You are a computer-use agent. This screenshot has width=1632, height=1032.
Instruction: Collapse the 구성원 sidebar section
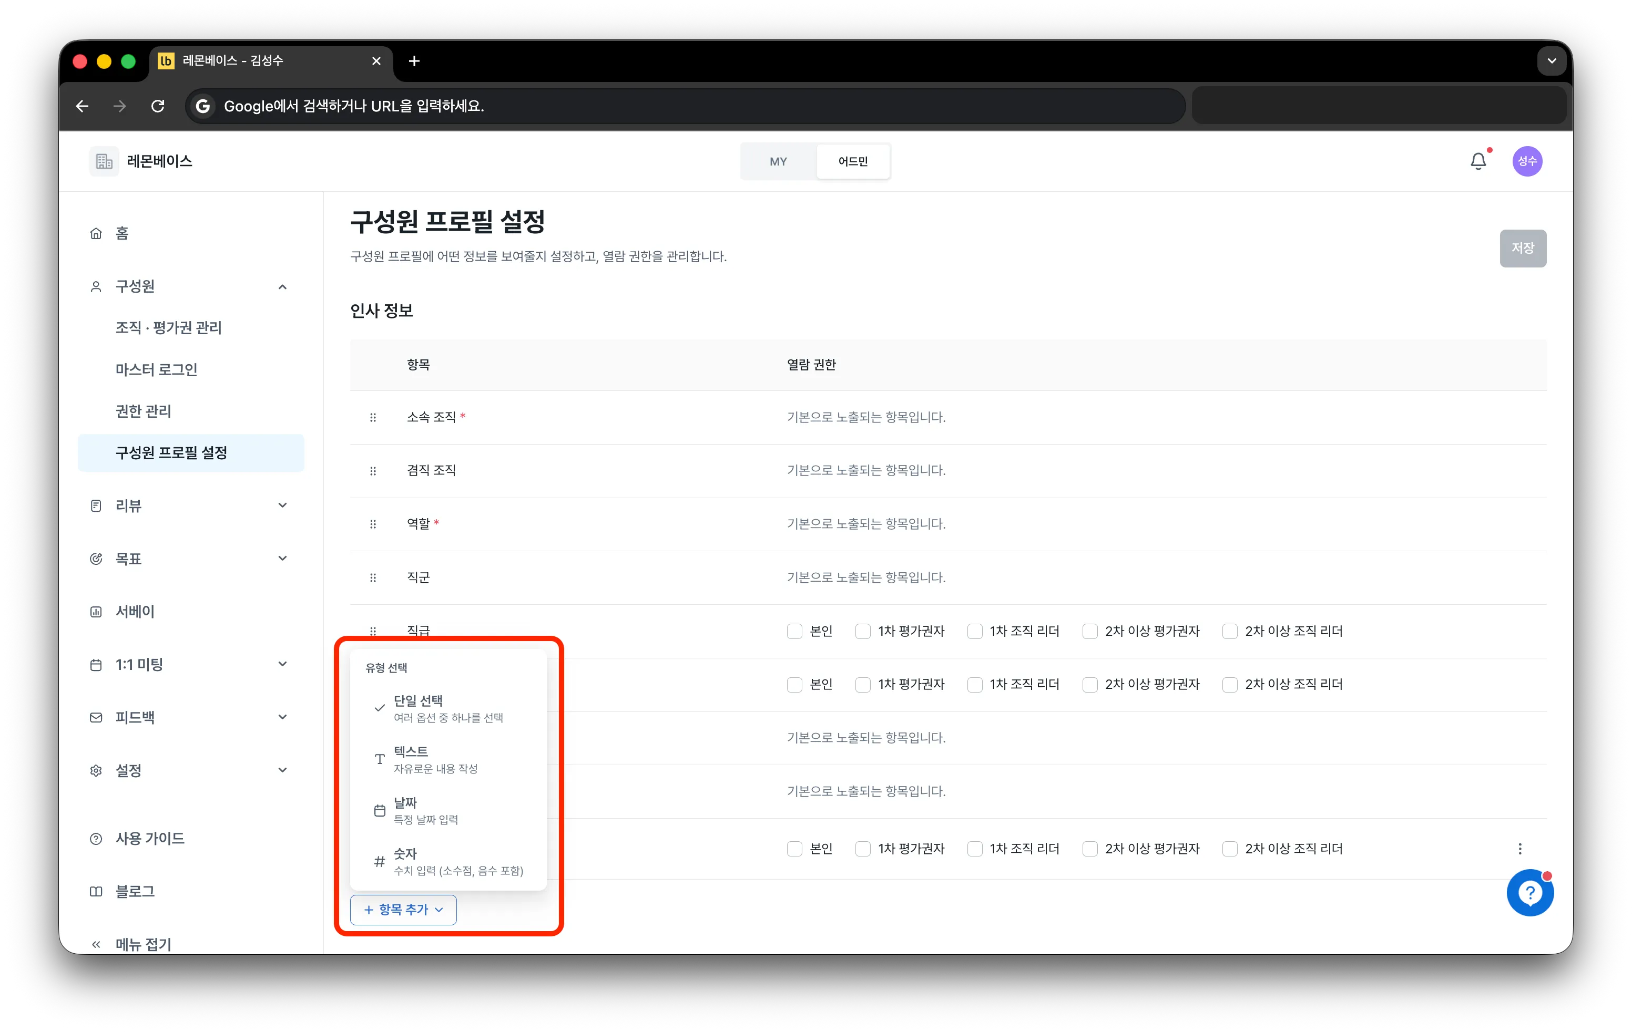click(283, 287)
